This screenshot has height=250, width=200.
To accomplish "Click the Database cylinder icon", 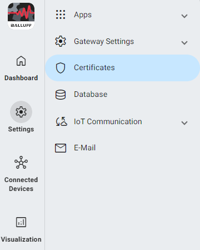I will 61,95.
